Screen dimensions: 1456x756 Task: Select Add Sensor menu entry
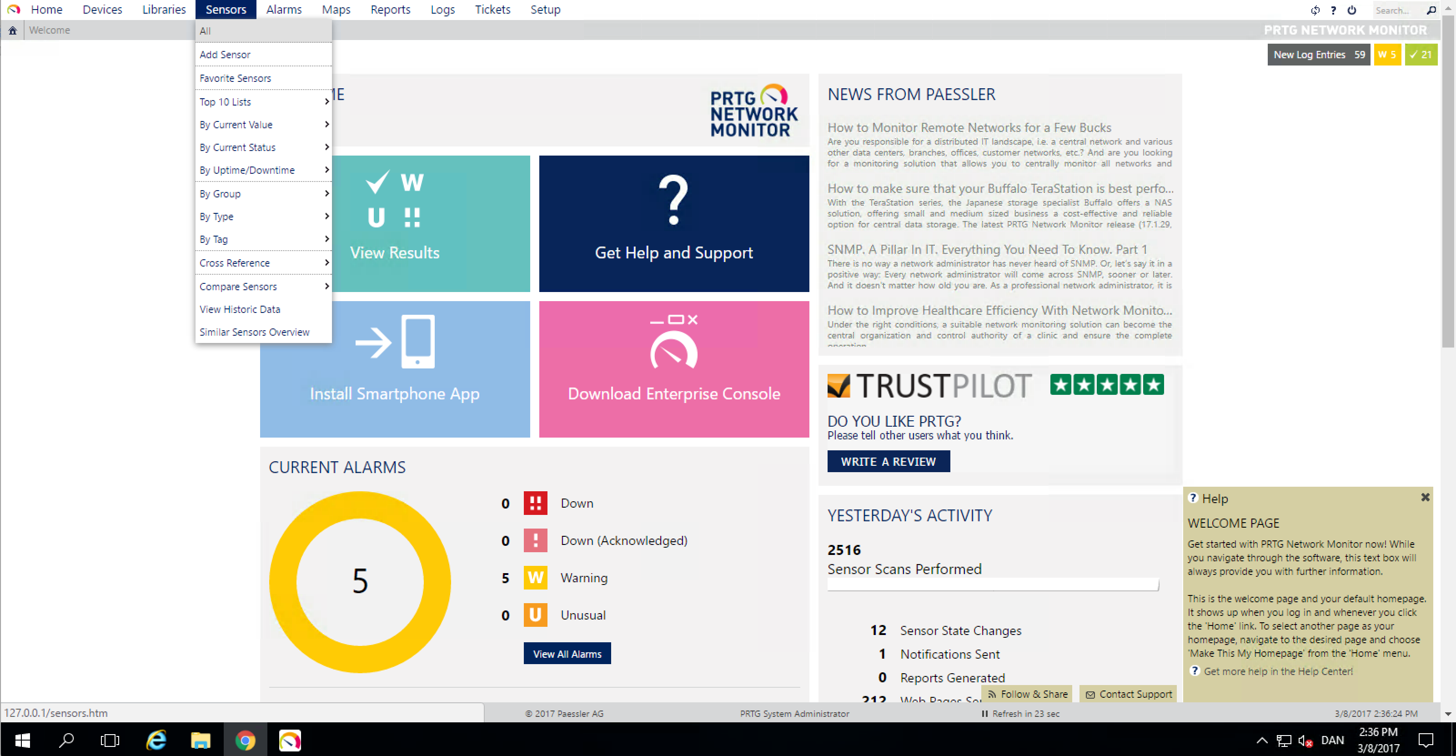click(x=225, y=54)
